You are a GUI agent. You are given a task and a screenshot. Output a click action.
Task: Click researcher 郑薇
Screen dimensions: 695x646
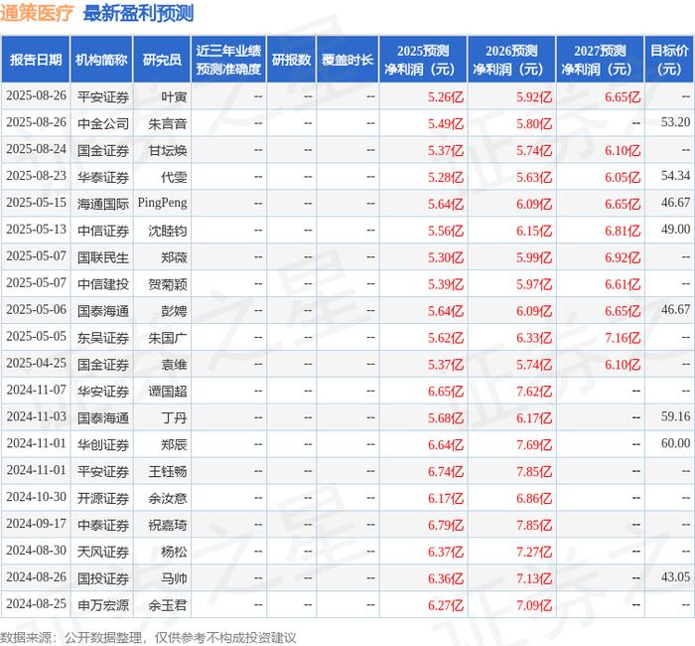pos(174,257)
